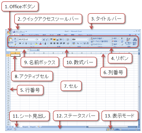This screenshot has height=133, width=142.
Task: Apply Percent Style icon
Action: (78, 43)
